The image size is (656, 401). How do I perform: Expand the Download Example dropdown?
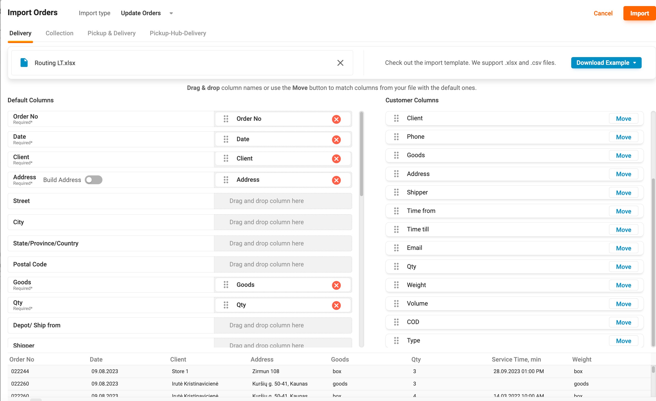[x=606, y=63]
